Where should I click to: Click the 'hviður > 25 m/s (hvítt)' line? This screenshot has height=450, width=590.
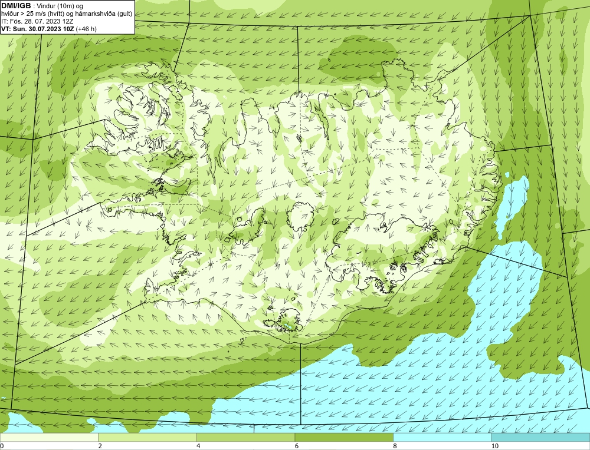pyautogui.click(x=67, y=14)
